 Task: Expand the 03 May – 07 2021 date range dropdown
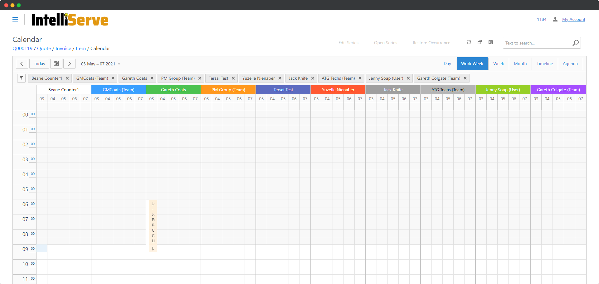coord(100,64)
